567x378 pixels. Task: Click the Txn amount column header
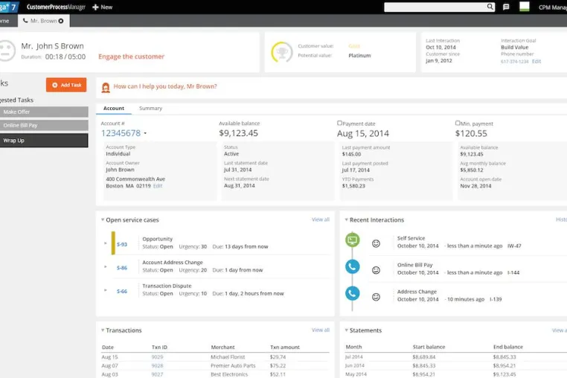point(285,347)
